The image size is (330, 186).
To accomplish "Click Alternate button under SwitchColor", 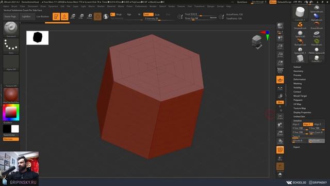I will [x=11, y=139].
